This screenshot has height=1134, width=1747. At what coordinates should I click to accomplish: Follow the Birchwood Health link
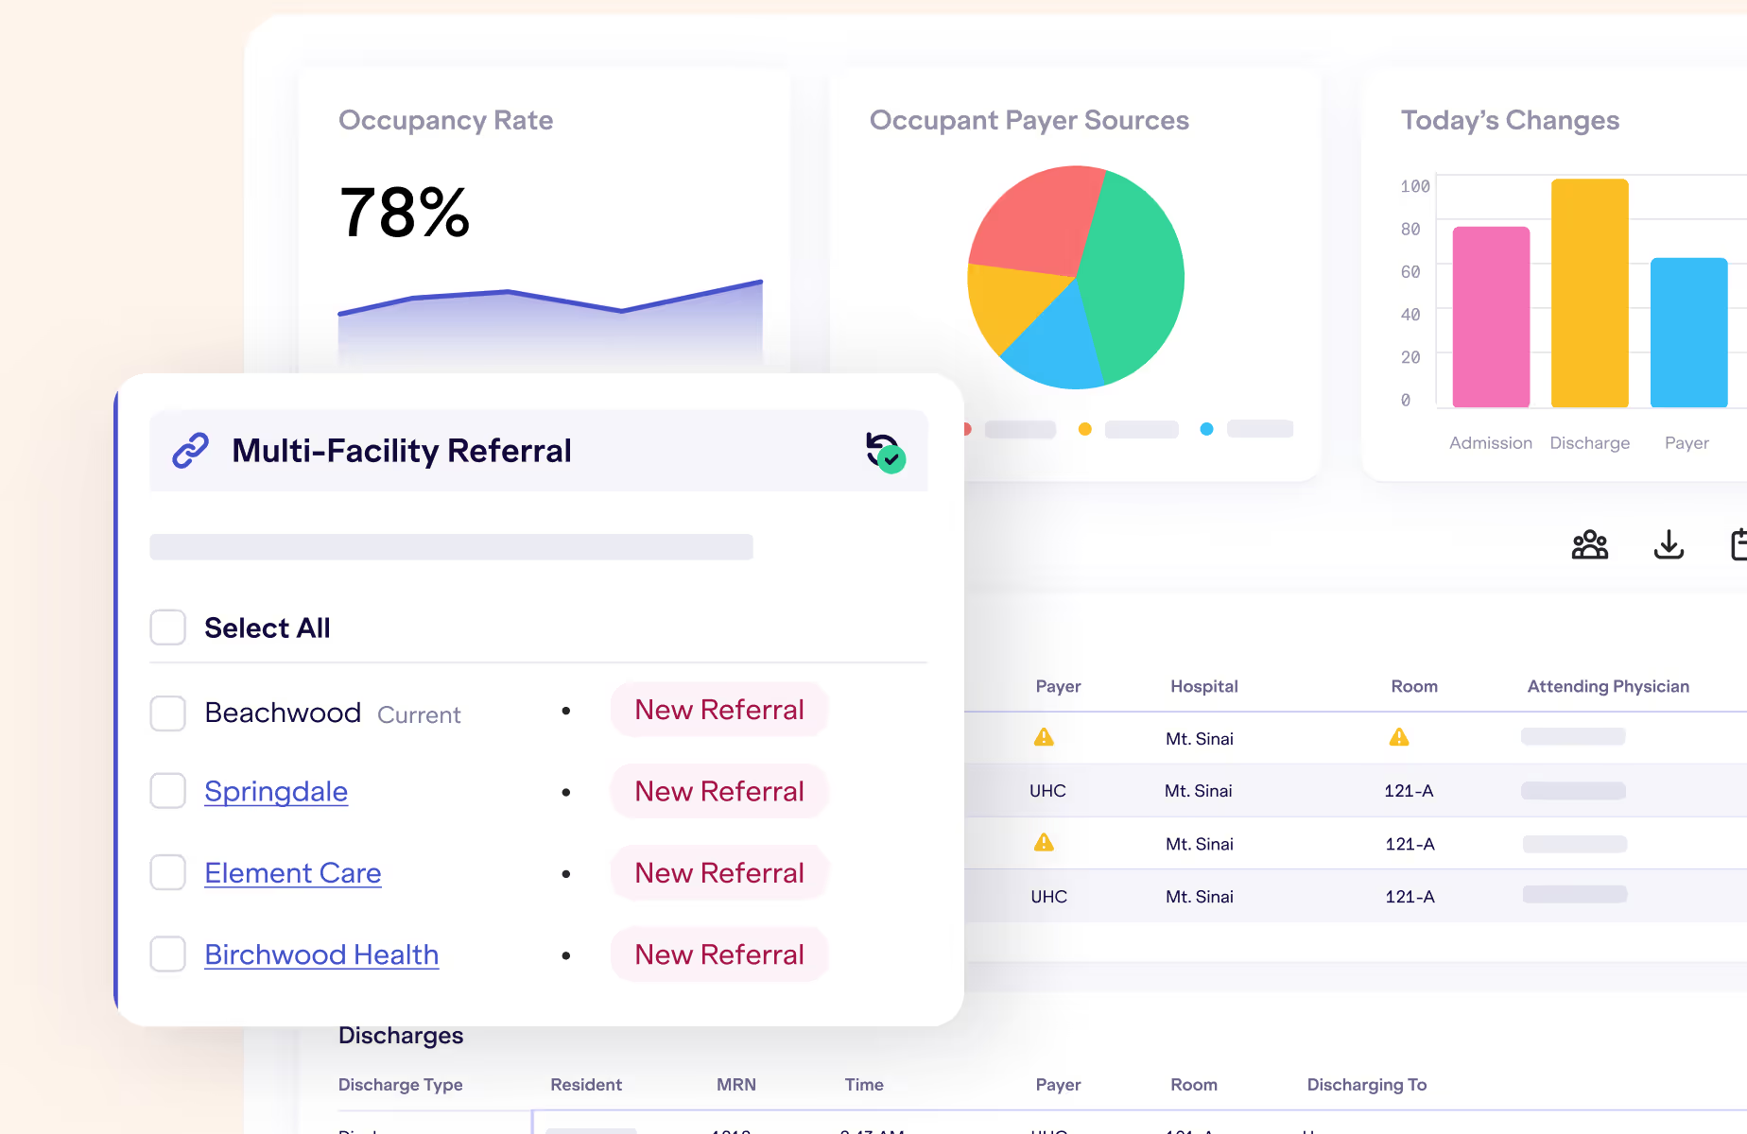pos(321,954)
